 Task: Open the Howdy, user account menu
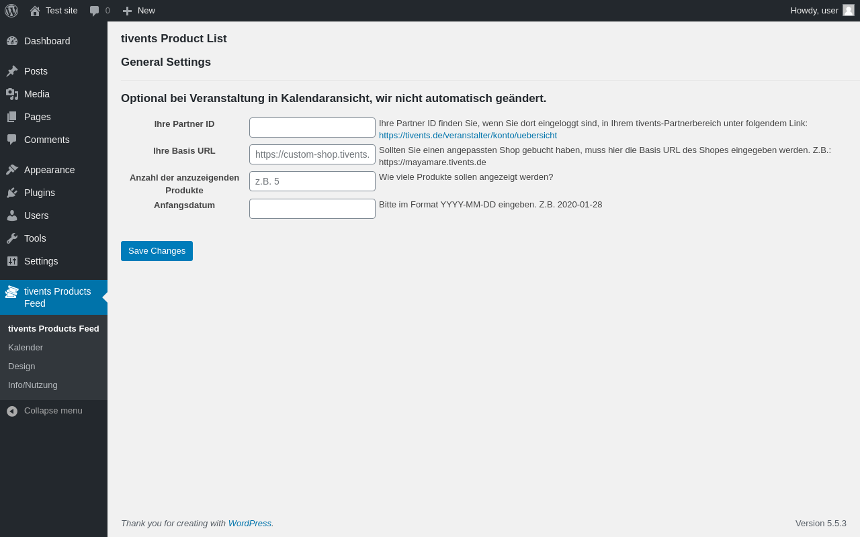point(822,11)
